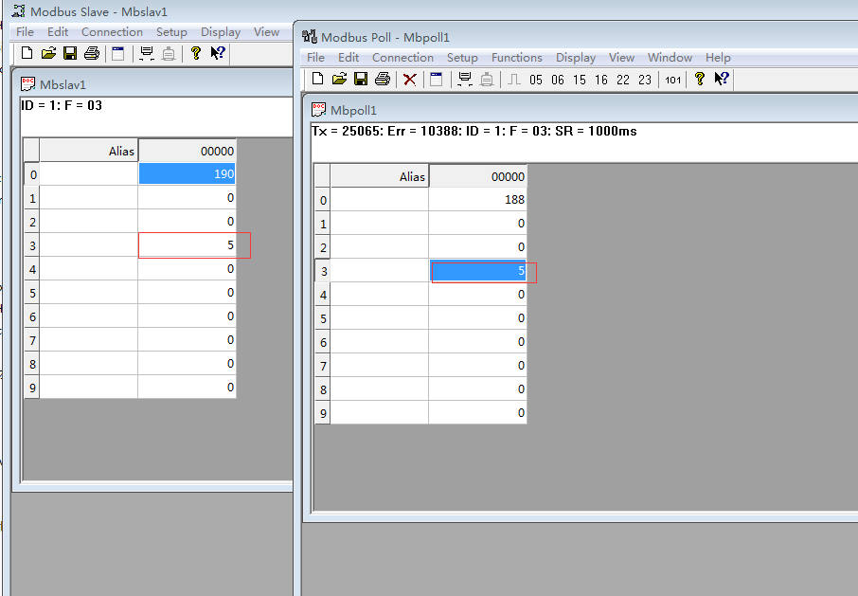Click Mbslav1 child window title bar
Screen dimensions: 858x596
coord(156,84)
